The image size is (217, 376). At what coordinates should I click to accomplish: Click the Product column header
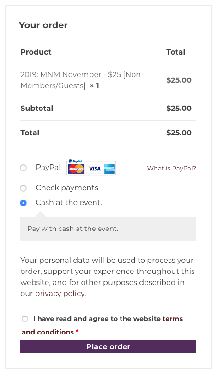(36, 52)
